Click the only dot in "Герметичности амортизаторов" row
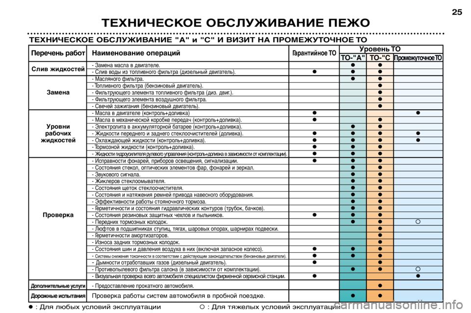The width and height of the screenshot is (471, 313). pyautogui.click(x=380, y=235)
